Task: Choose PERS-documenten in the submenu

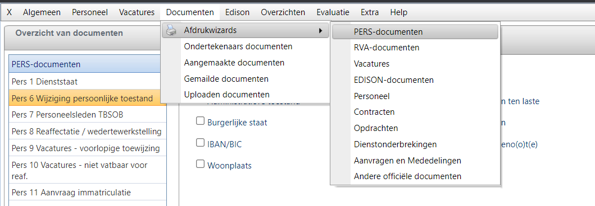Action: [415, 32]
